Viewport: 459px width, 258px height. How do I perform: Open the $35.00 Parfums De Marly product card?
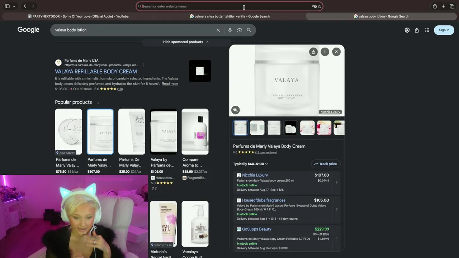[x=132, y=141]
